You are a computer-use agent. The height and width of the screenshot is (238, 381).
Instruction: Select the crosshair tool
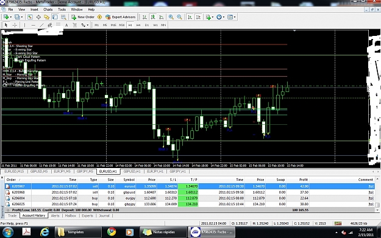15,25
